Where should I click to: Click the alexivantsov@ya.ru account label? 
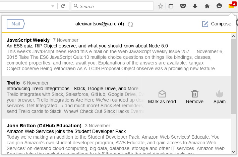(x=100, y=24)
